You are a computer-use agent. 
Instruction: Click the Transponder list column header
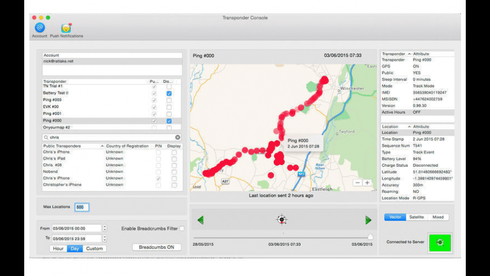click(95, 81)
